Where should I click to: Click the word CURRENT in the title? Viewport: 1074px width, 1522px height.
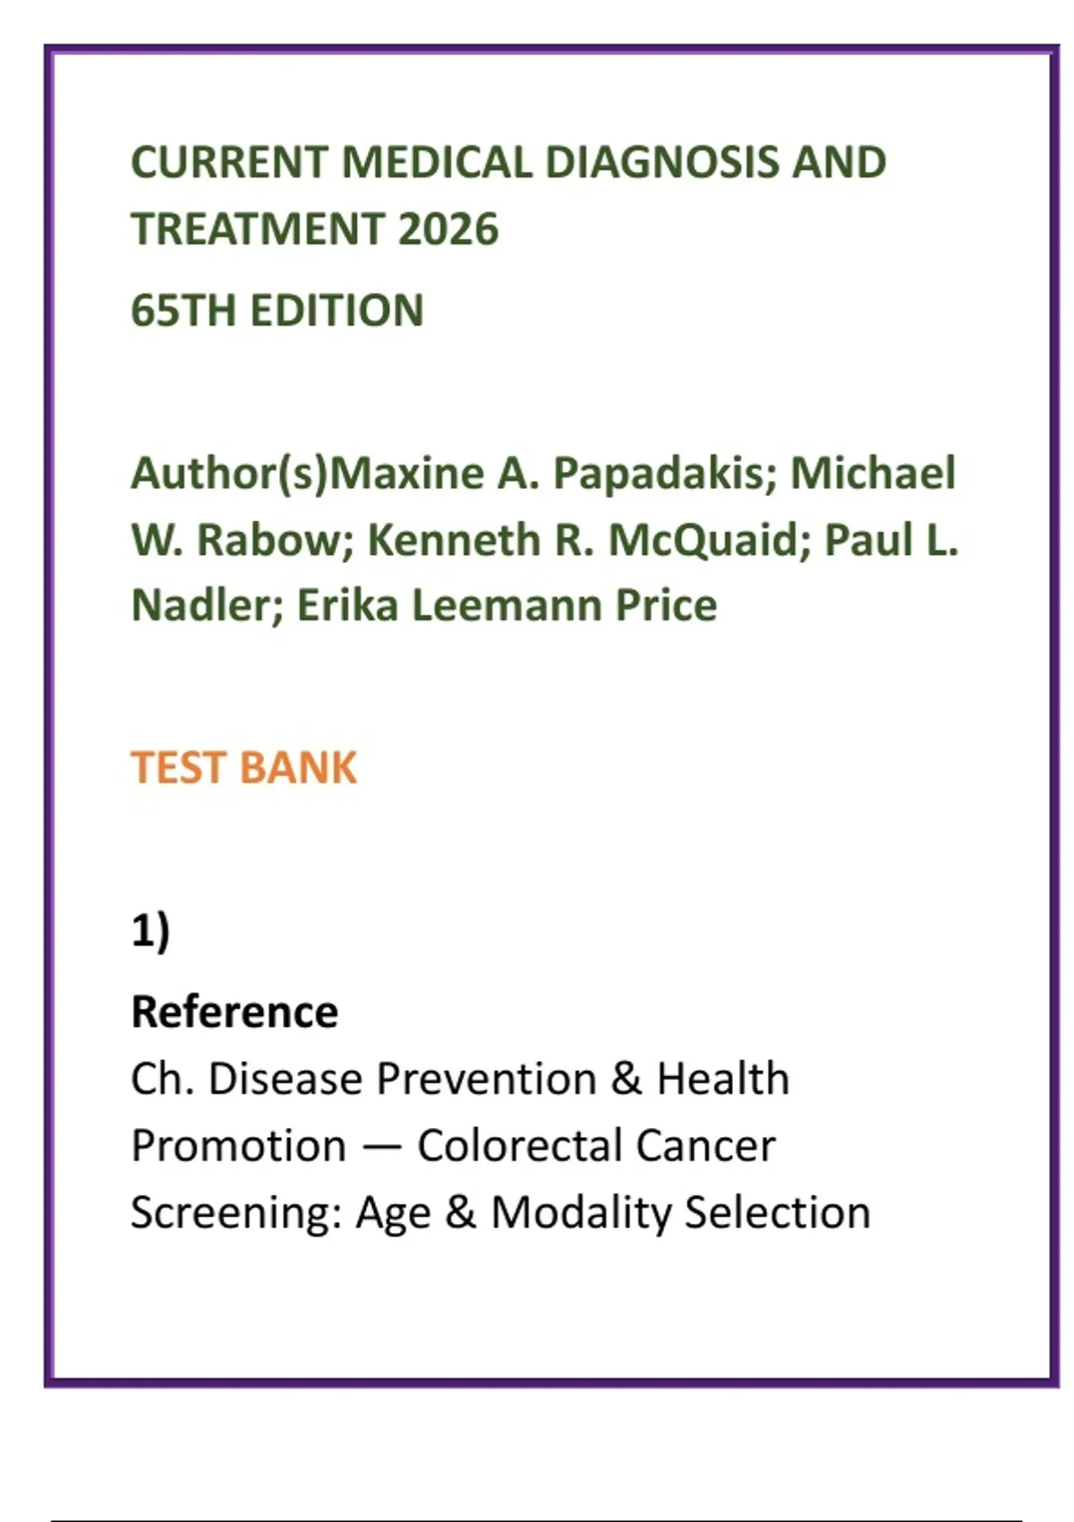coord(230,163)
